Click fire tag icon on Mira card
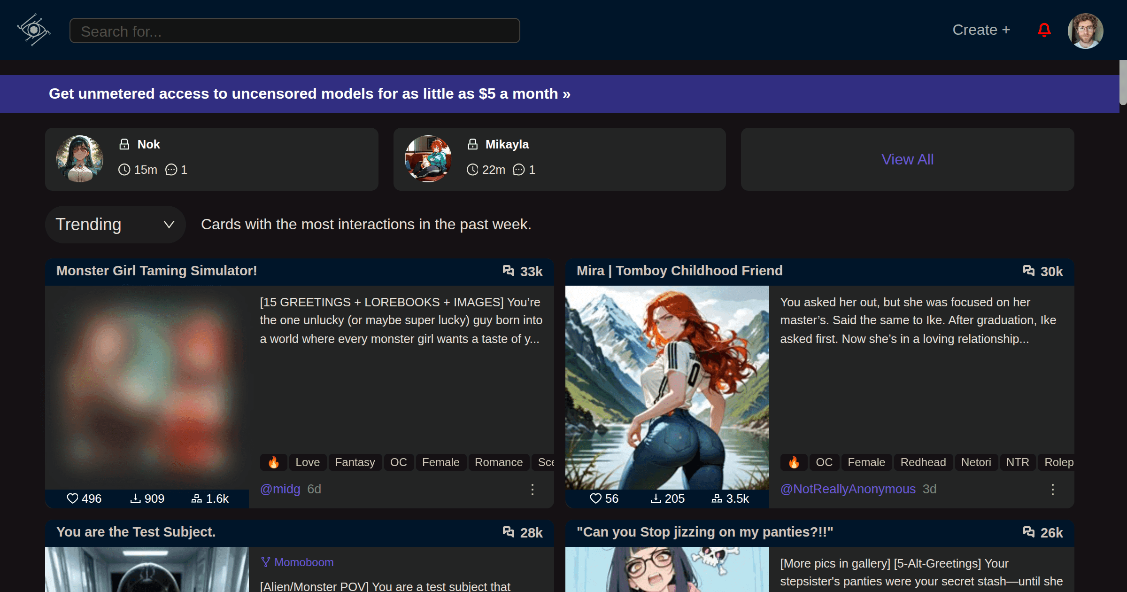 click(794, 462)
